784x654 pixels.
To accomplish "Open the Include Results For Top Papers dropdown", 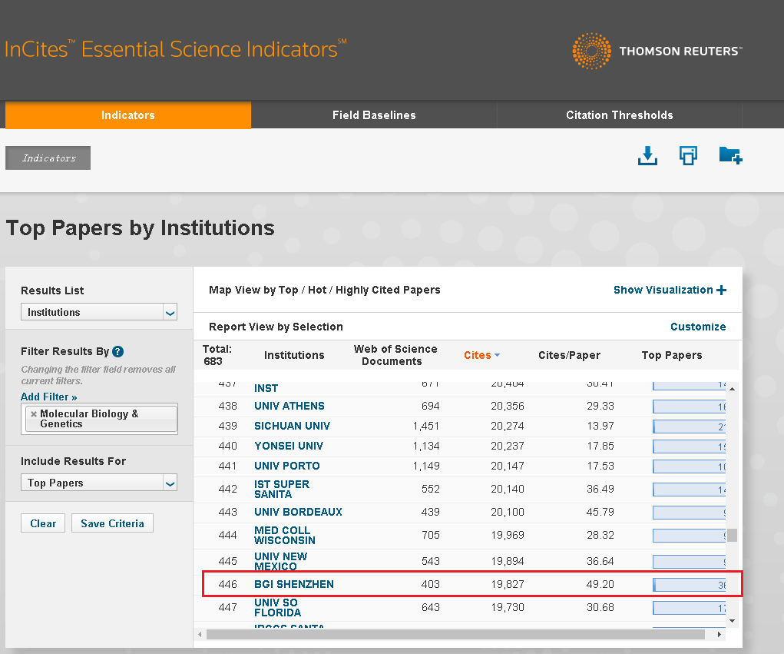I will tap(99, 483).
